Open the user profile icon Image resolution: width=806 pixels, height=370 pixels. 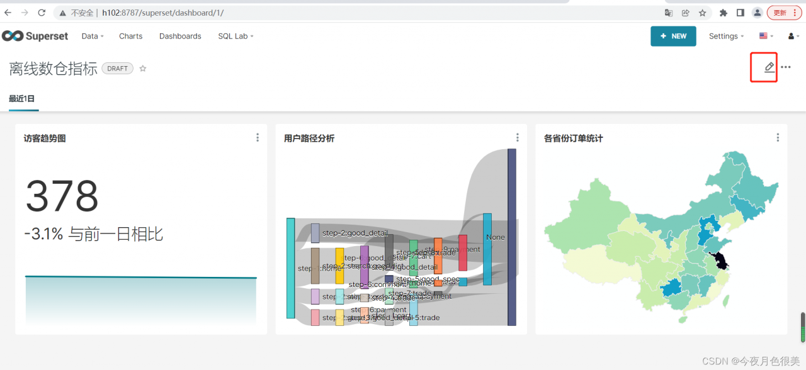pos(792,36)
